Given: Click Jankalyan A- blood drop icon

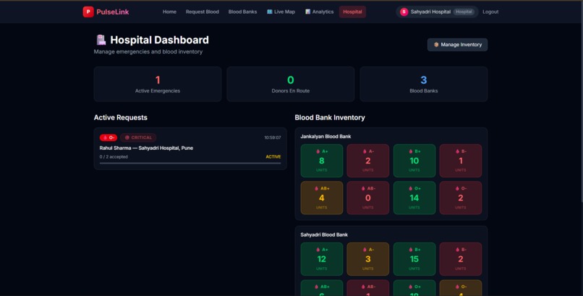Looking at the screenshot, I should click(364, 151).
